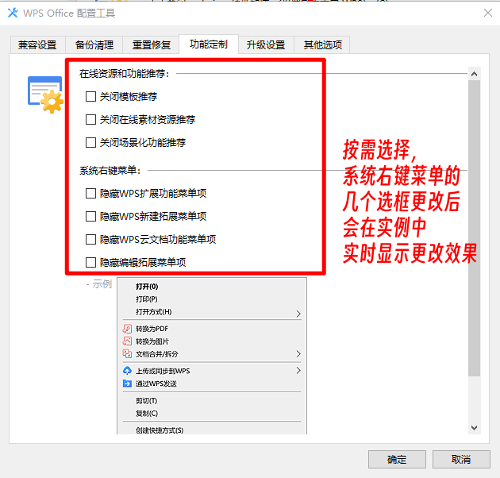
Task: Click the blue arrow icon beside 通过WPS发送
Action: coord(126,384)
